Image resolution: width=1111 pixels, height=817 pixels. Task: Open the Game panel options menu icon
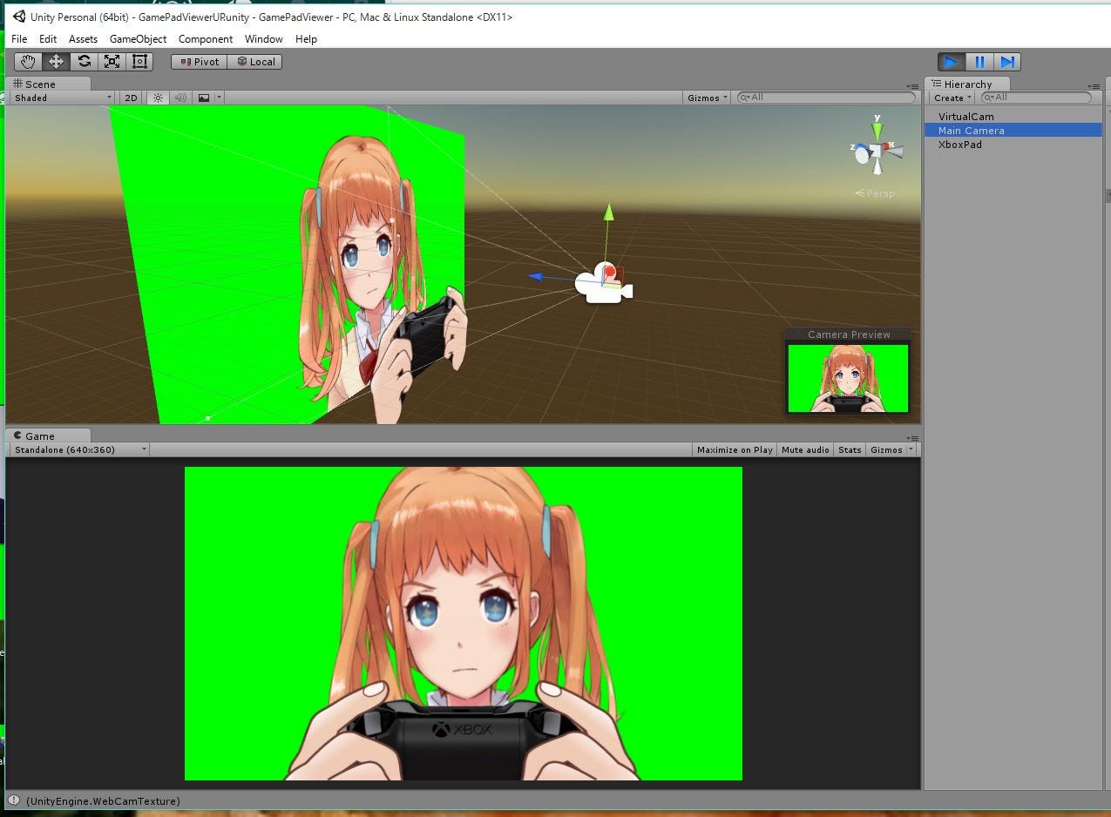point(913,437)
